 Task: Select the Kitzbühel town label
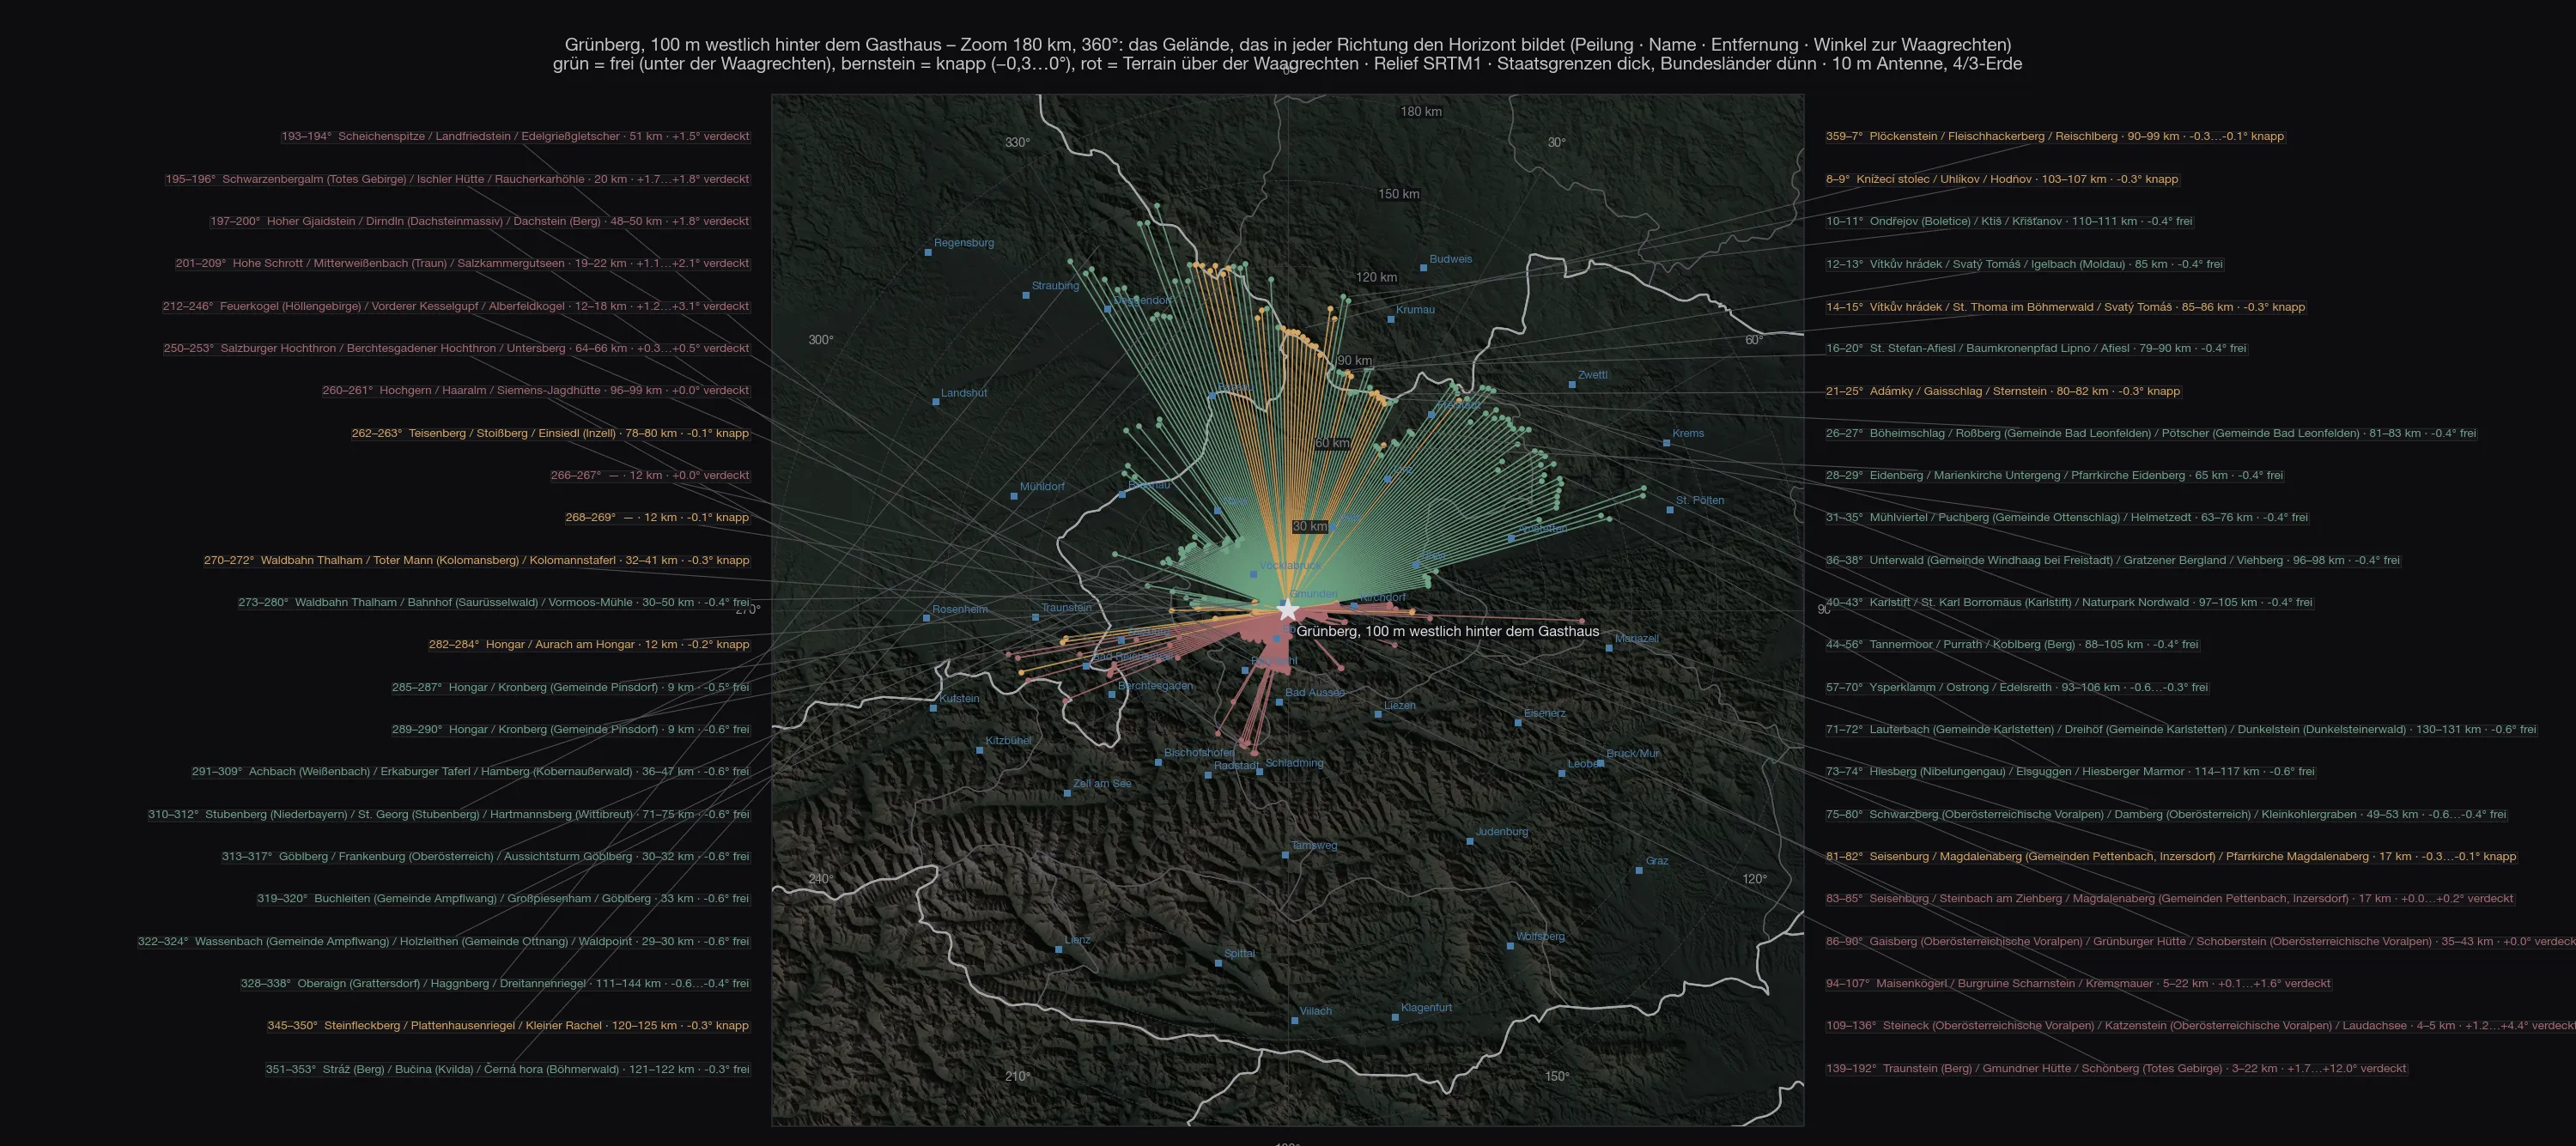[x=1008, y=741]
